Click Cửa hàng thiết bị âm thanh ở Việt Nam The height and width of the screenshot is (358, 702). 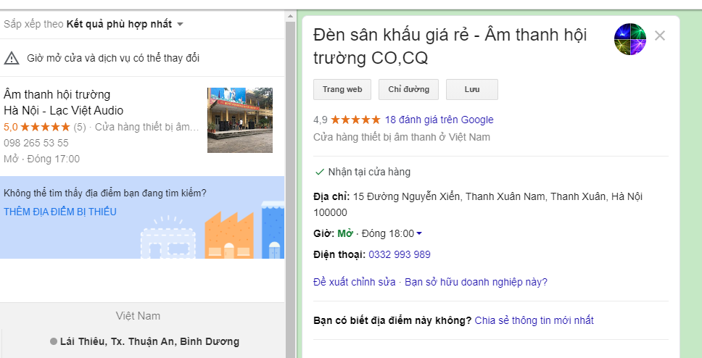pyautogui.click(x=402, y=137)
